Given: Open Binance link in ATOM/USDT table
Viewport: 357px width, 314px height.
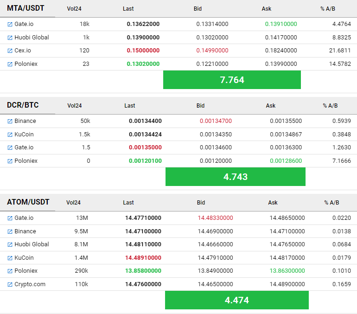Looking at the screenshot, I should coord(25,231).
